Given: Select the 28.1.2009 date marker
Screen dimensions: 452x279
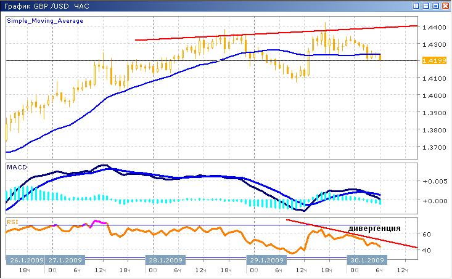Looking at the screenshot, I should pos(165,259).
